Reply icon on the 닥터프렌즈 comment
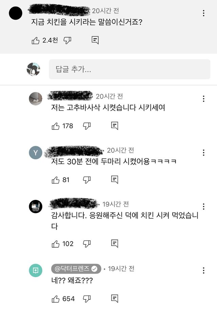Image resolution: width=217 pixels, height=311 pixels. pyautogui.click(x=115, y=299)
